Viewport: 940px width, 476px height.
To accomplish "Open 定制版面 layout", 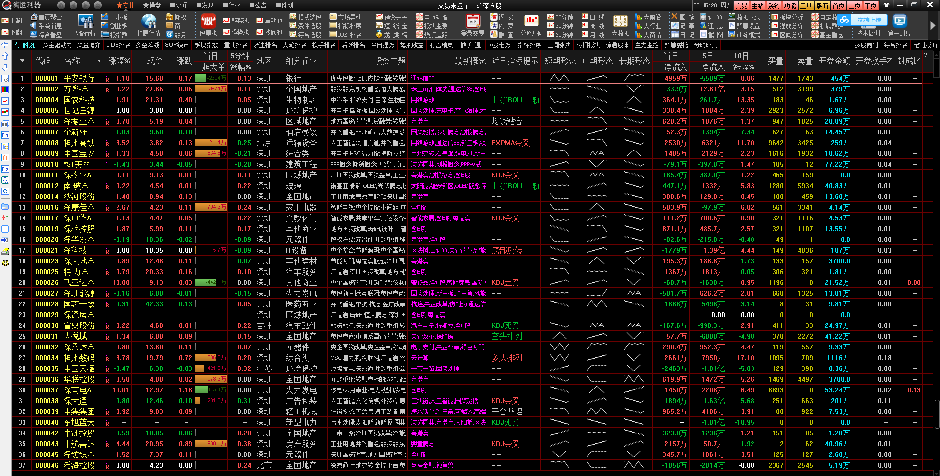I will coord(925,45).
